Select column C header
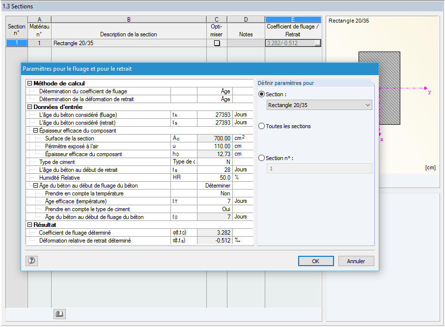The image size is (445, 327). point(217,20)
